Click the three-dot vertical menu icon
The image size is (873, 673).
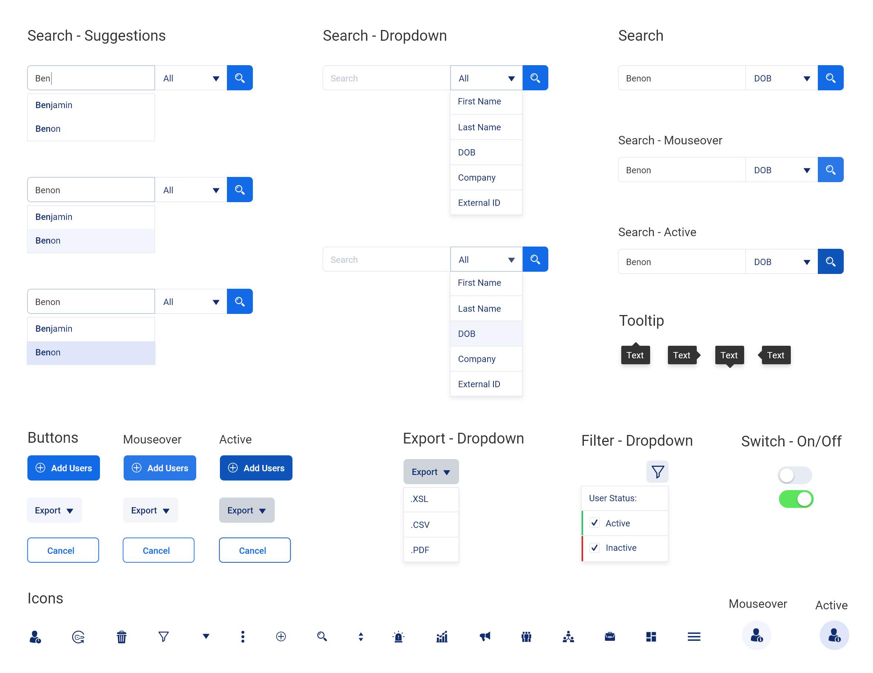coord(242,636)
